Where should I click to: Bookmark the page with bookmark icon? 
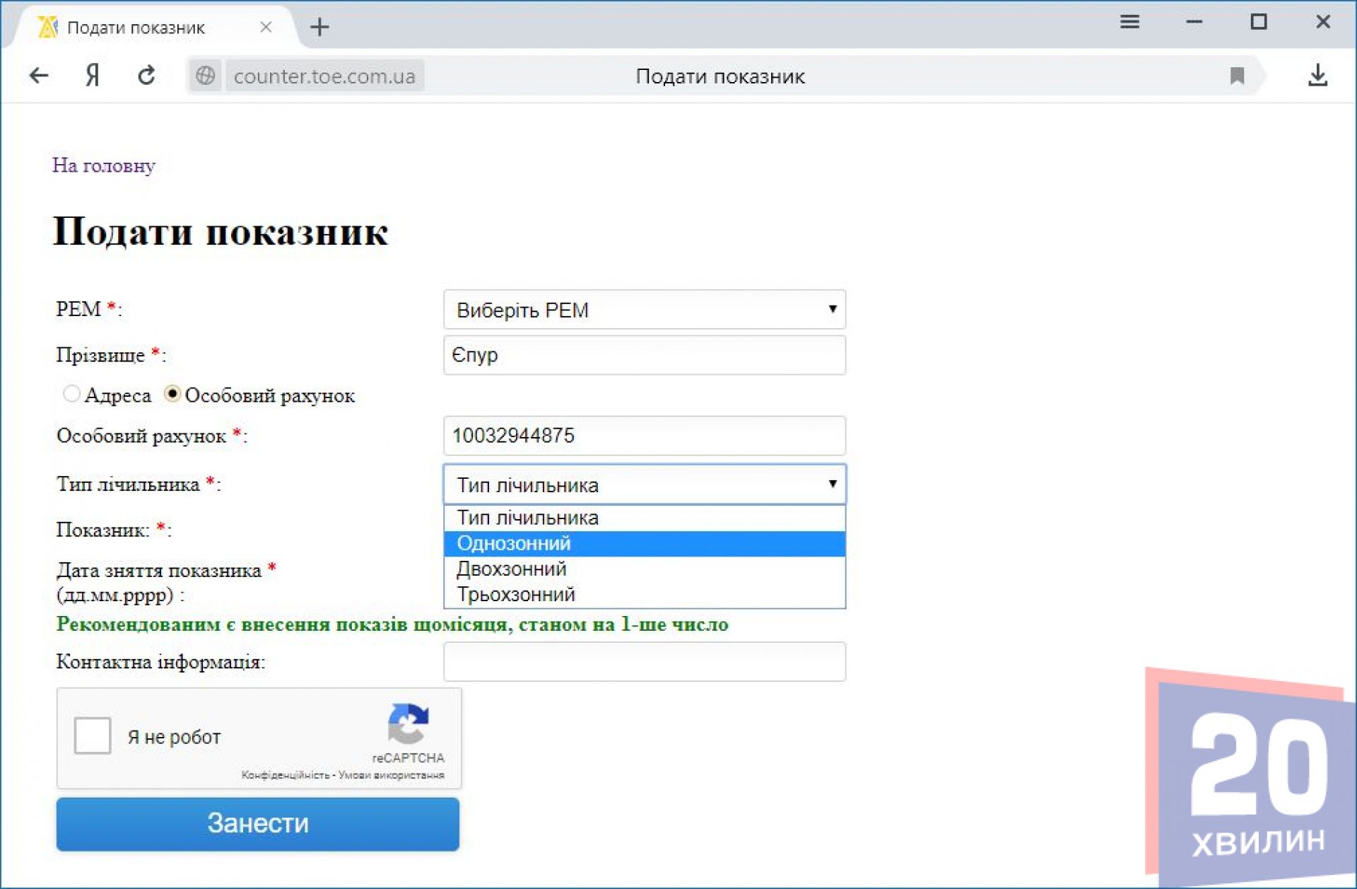tap(1237, 76)
